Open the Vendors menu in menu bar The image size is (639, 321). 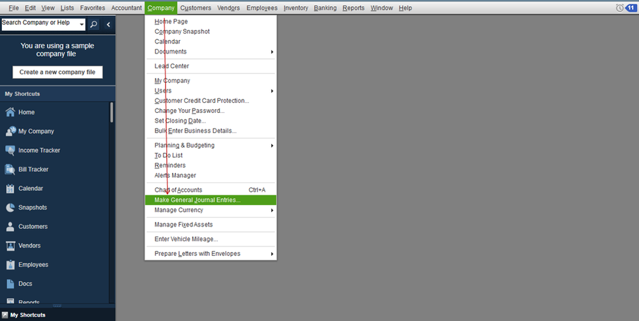click(x=228, y=8)
